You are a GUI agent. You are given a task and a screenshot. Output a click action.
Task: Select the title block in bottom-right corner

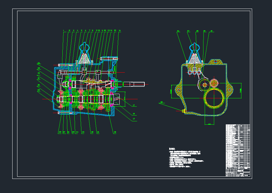[x=238, y=172]
